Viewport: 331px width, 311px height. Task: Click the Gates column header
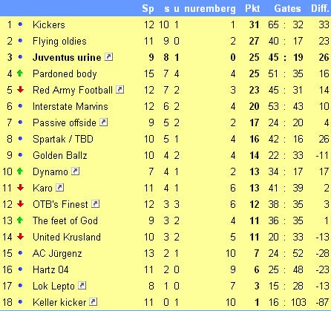tap(287, 8)
